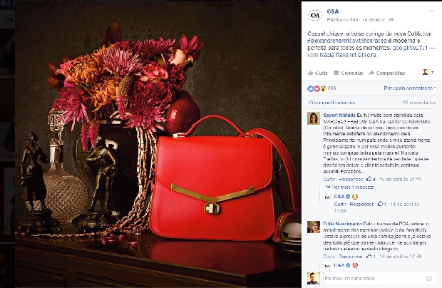
Task: Click the Comentar button
Action: 349,73
